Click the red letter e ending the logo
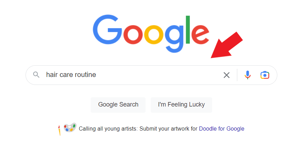308x167 pixels. click(x=200, y=35)
